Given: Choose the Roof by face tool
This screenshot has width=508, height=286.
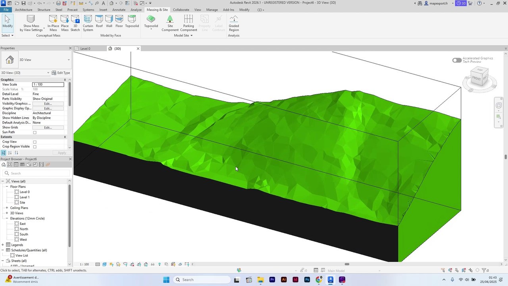Looking at the screenshot, I should pyautogui.click(x=99, y=22).
